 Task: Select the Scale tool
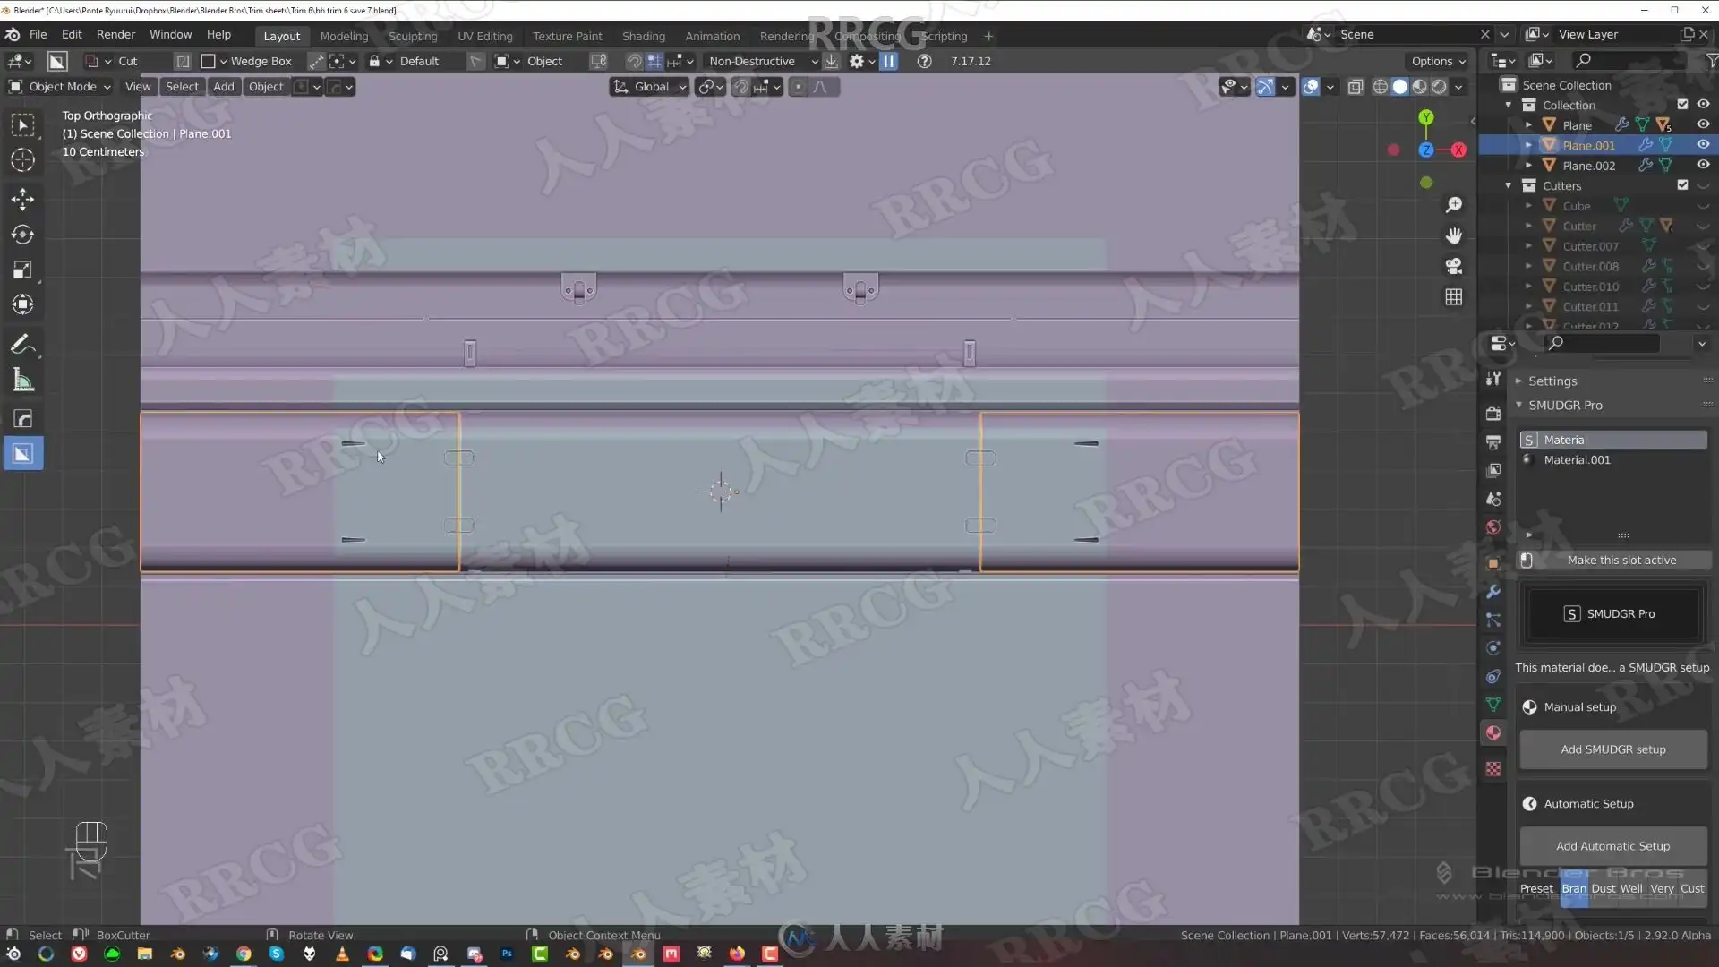click(x=22, y=270)
